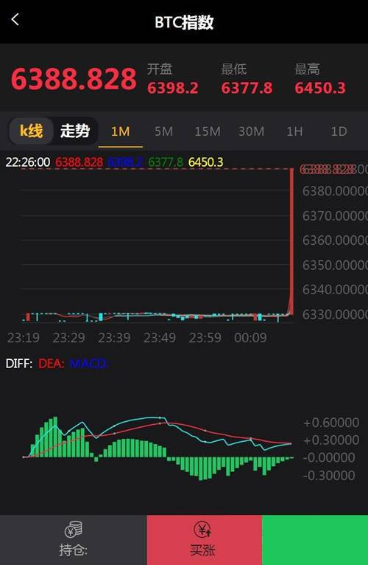
Task: Tap the tallest green MACD bar
Action: pyautogui.click(x=55, y=437)
